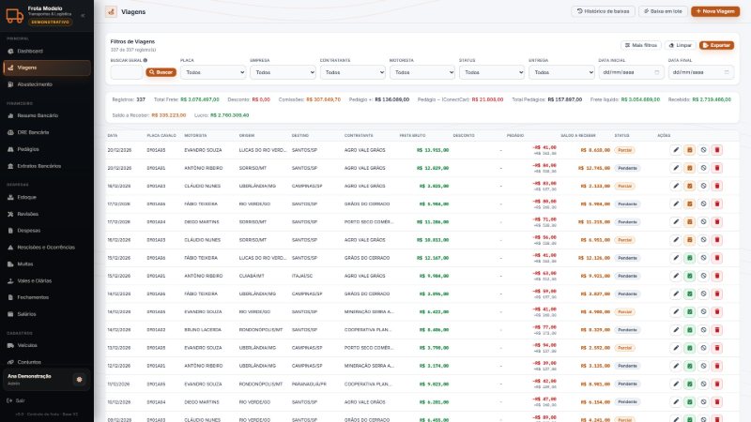Screen dimensions: 751x422
Task: Open the Empresa filter dropdown
Action: [x=283, y=72]
